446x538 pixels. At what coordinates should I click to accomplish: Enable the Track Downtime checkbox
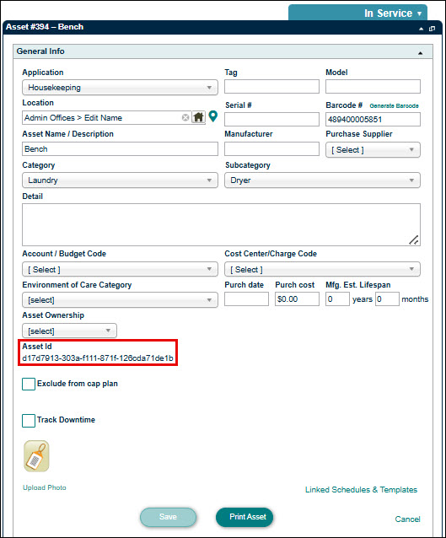29,420
